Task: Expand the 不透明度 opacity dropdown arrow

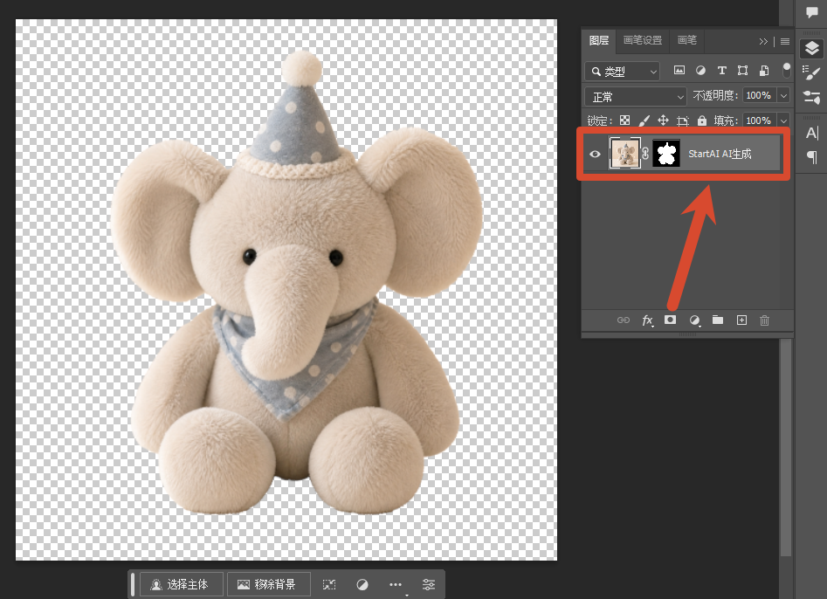Action: coord(783,95)
